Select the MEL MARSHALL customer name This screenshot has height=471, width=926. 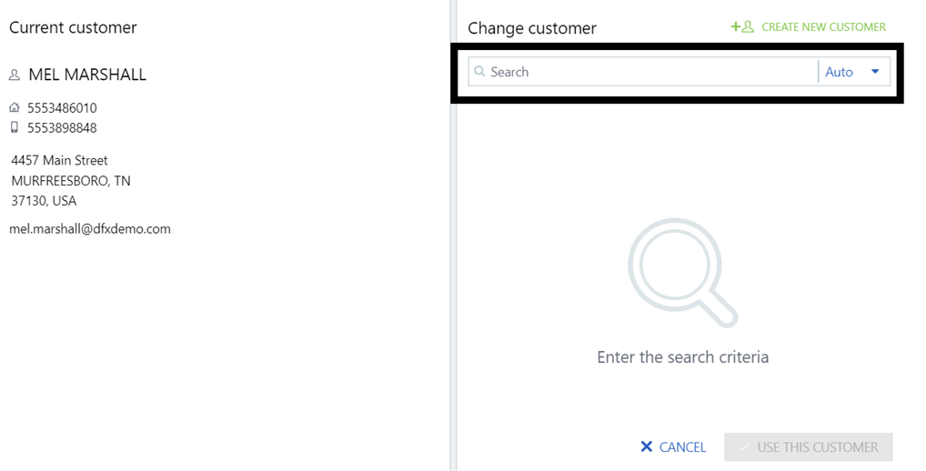tap(87, 75)
